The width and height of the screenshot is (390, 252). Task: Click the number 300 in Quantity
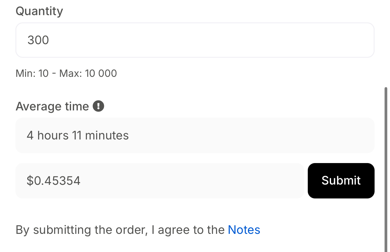pyautogui.click(x=38, y=40)
